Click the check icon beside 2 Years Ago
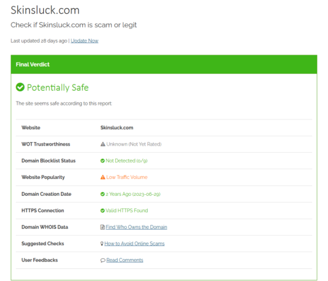328x281 pixels. coord(102,194)
